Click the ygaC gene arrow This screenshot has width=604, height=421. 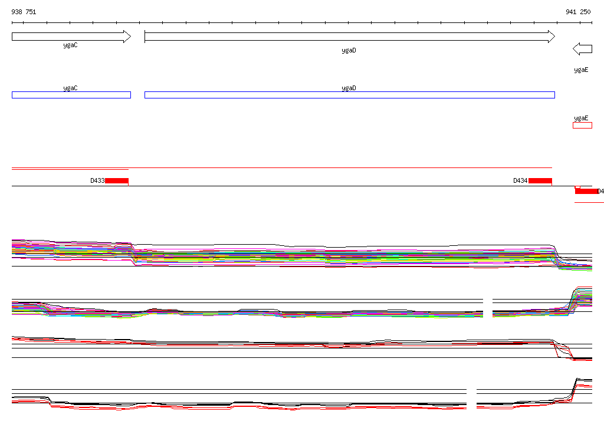coord(71,37)
